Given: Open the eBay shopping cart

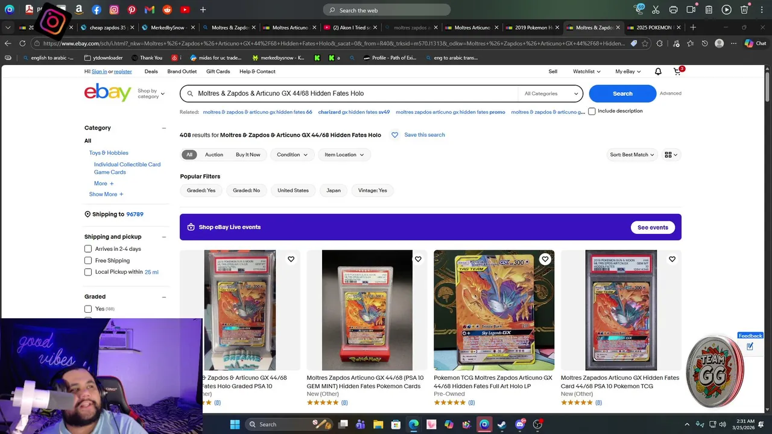Looking at the screenshot, I should coord(677,71).
